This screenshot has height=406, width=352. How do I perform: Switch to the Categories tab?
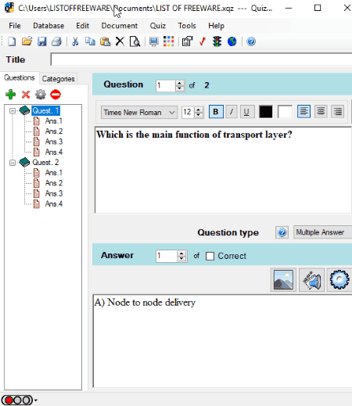pyautogui.click(x=59, y=79)
